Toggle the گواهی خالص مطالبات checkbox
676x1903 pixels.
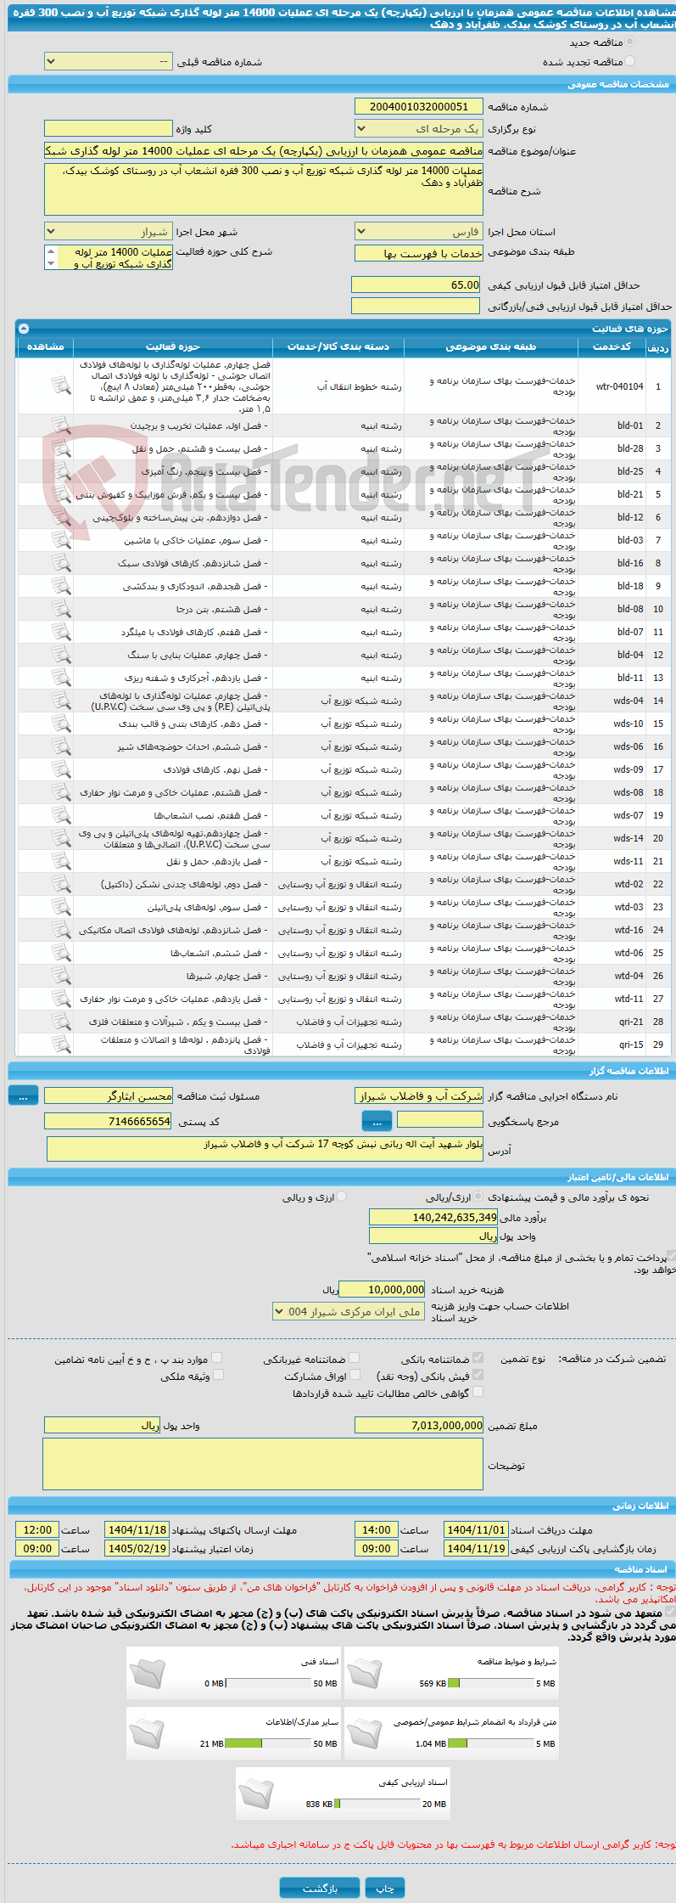pyautogui.click(x=478, y=1391)
